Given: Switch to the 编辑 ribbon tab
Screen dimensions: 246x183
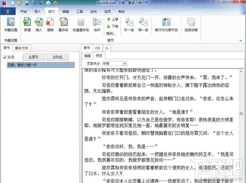Looking at the screenshot, I should point(65,12).
